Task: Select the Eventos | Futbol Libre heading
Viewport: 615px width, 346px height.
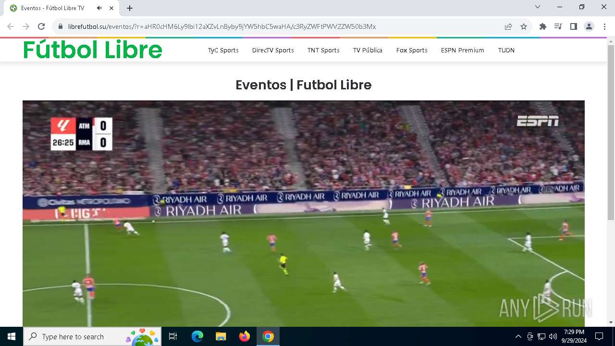Action: pyautogui.click(x=304, y=85)
